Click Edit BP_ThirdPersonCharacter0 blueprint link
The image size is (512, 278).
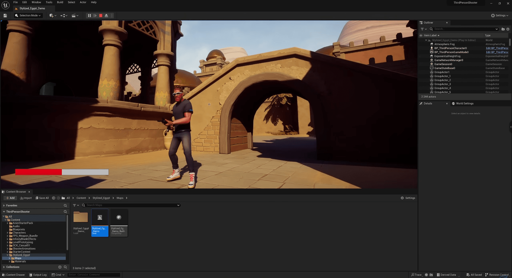497,48
